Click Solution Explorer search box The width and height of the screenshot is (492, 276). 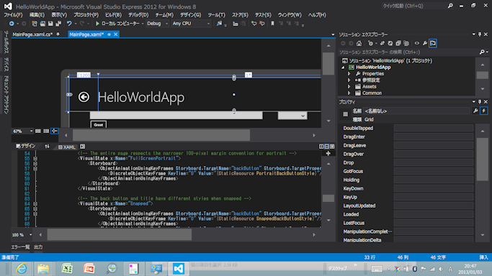pos(408,52)
